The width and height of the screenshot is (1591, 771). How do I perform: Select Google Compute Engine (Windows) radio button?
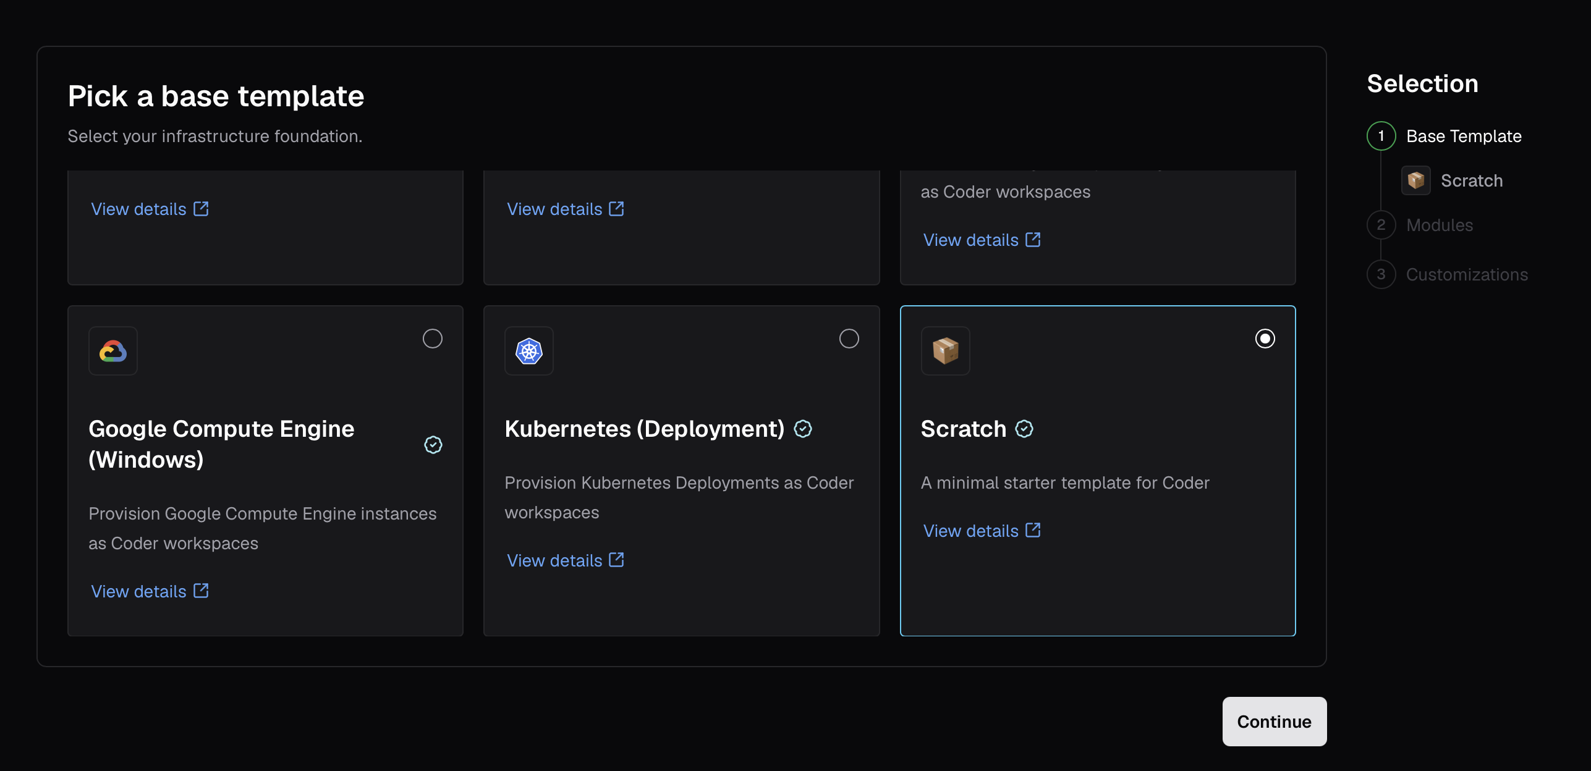433,339
